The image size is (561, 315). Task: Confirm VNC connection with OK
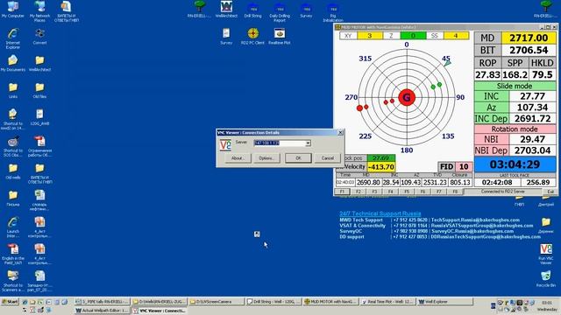[298, 158]
